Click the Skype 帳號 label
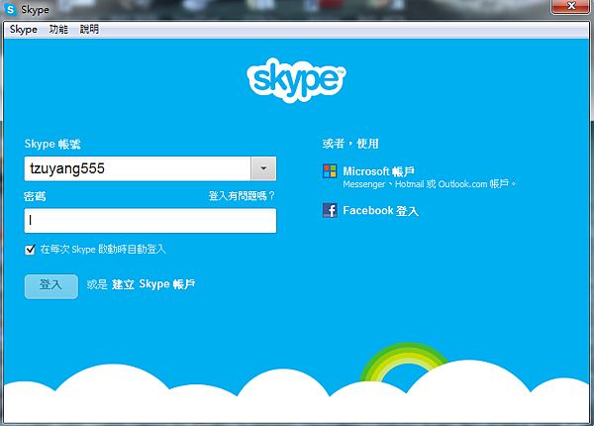594x426 pixels. coord(52,144)
